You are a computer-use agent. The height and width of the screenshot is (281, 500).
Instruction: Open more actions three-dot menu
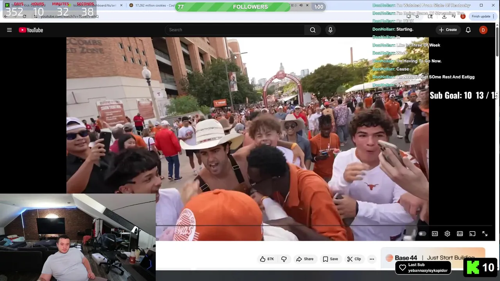[372, 259]
